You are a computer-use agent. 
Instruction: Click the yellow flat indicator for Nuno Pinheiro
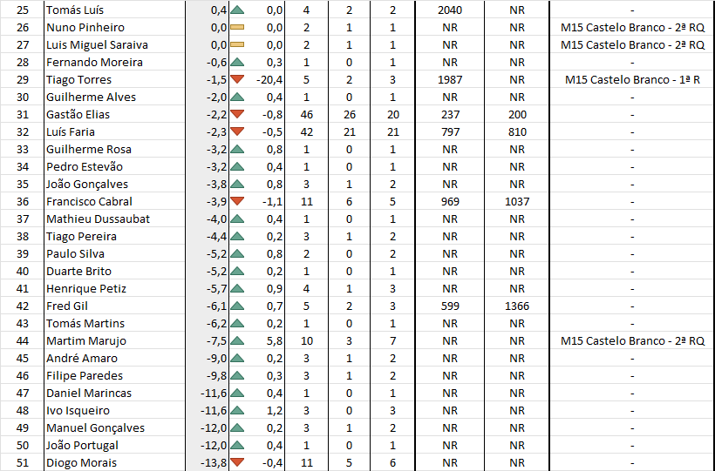[x=237, y=27]
